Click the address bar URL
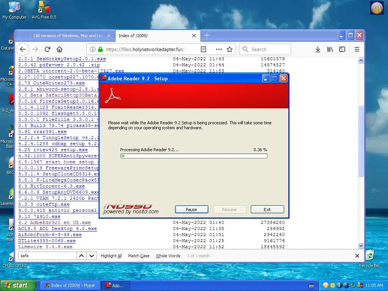The width and height of the screenshot is (388, 291). [146, 49]
